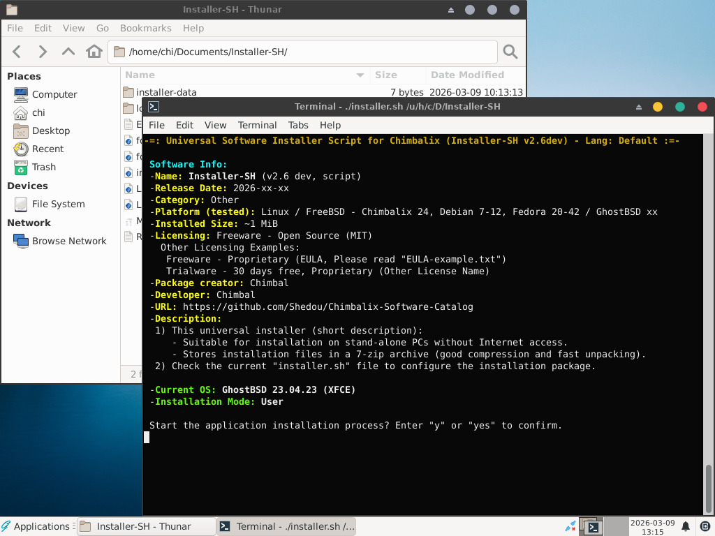Roll up the Terminal window with the shade arrow
The image size is (715, 536).
638,107
